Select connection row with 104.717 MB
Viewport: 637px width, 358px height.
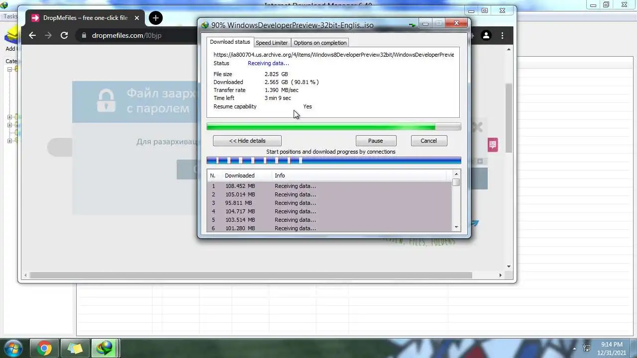click(329, 211)
